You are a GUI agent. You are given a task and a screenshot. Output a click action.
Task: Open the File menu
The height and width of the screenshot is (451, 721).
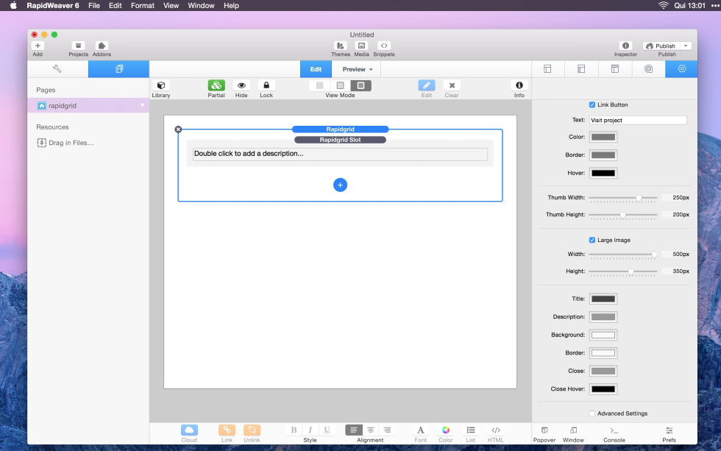point(94,5)
